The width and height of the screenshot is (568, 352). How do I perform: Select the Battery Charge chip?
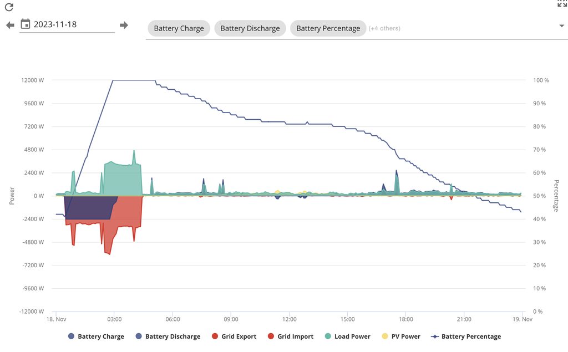click(x=179, y=28)
